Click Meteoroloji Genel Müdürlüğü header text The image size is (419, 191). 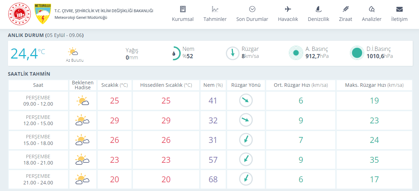tap(81, 17)
